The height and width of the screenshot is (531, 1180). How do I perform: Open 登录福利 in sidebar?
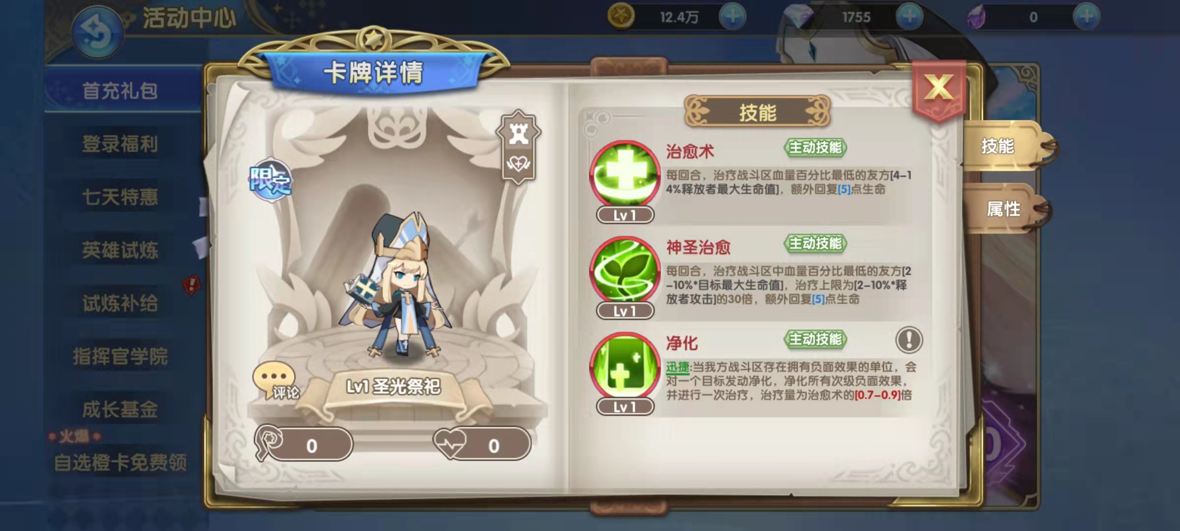point(120,144)
